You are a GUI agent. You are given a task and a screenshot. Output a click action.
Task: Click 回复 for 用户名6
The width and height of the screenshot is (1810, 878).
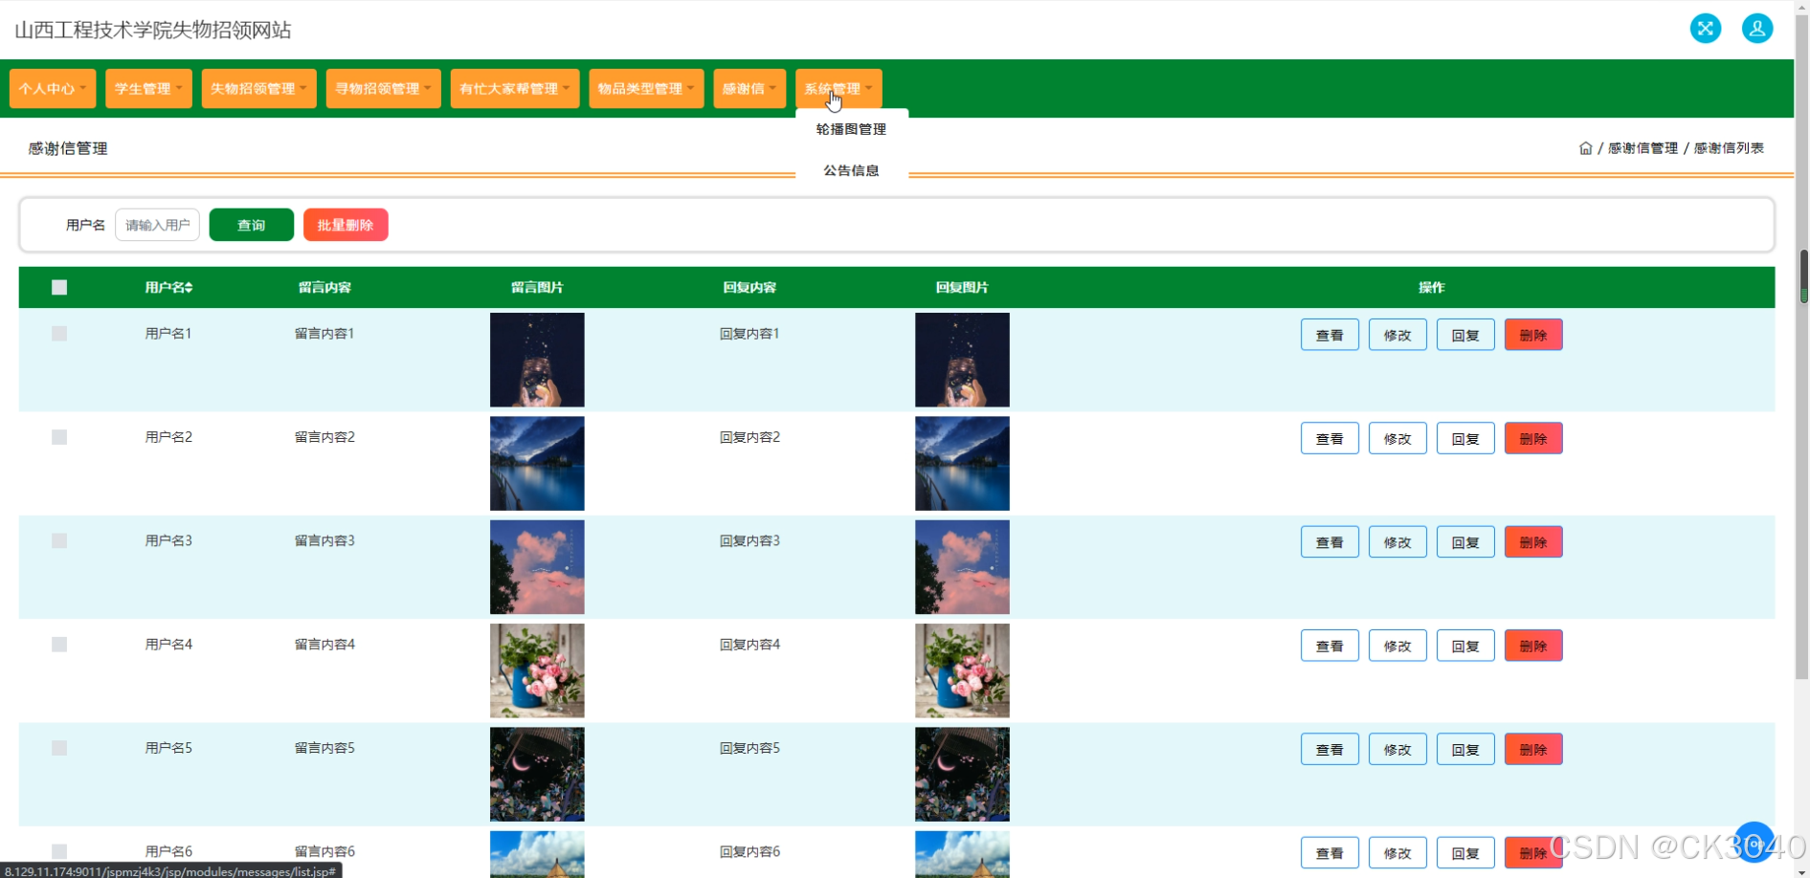point(1465,853)
